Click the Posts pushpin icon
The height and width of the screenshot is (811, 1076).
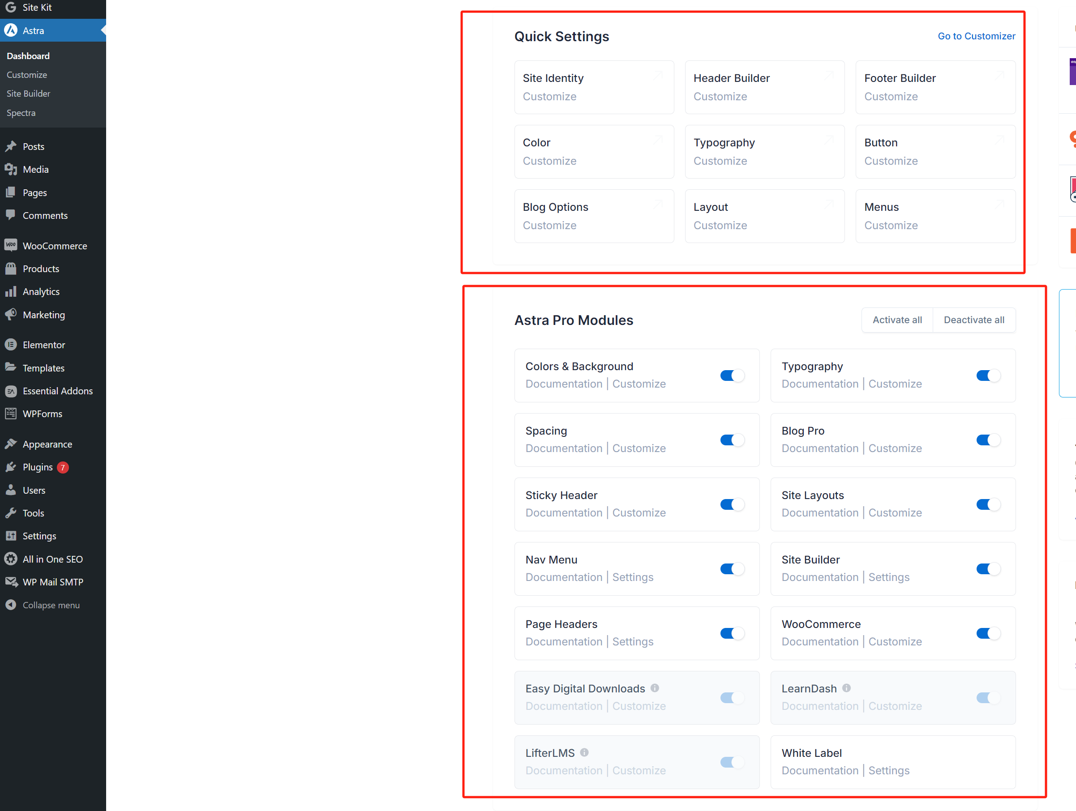[x=11, y=146]
